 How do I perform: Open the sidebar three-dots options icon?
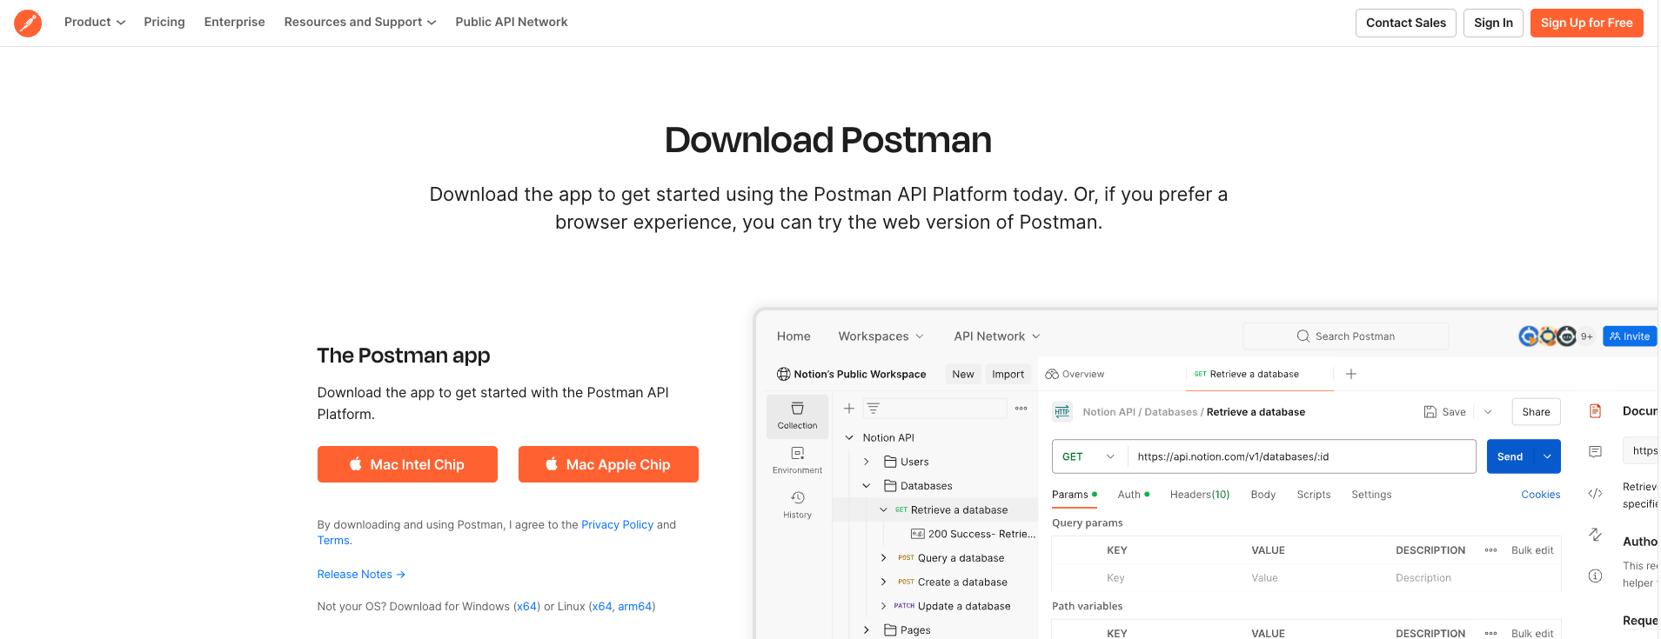click(x=1021, y=408)
